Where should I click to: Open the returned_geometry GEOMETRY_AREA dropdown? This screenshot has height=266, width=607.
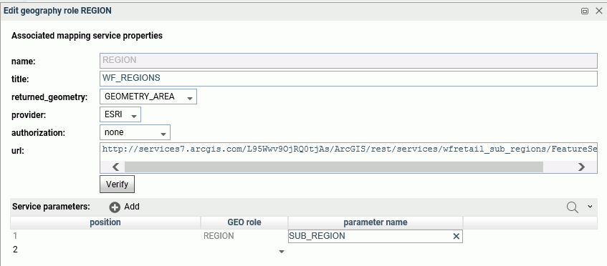tap(148, 97)
